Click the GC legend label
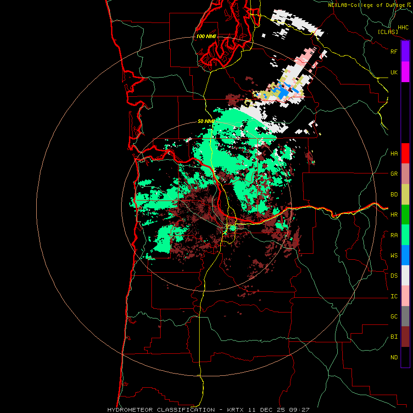The height and width of the screenshot is (413, 413). tap(394, 317)
